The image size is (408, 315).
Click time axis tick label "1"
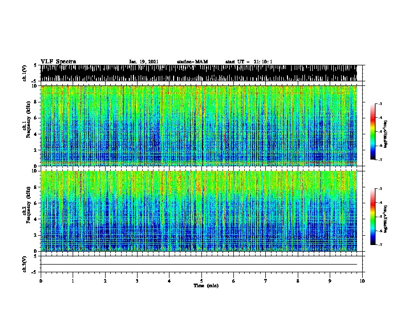(x=73, y=281)
